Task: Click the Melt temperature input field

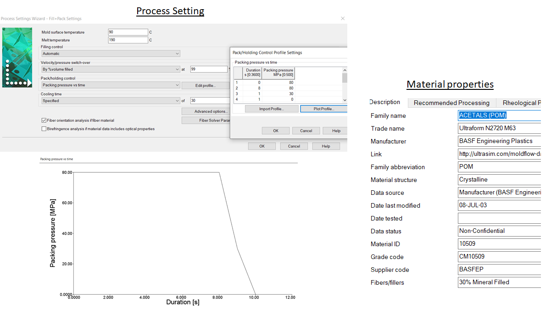Action: pyautogui.click(x=128, y=40)
